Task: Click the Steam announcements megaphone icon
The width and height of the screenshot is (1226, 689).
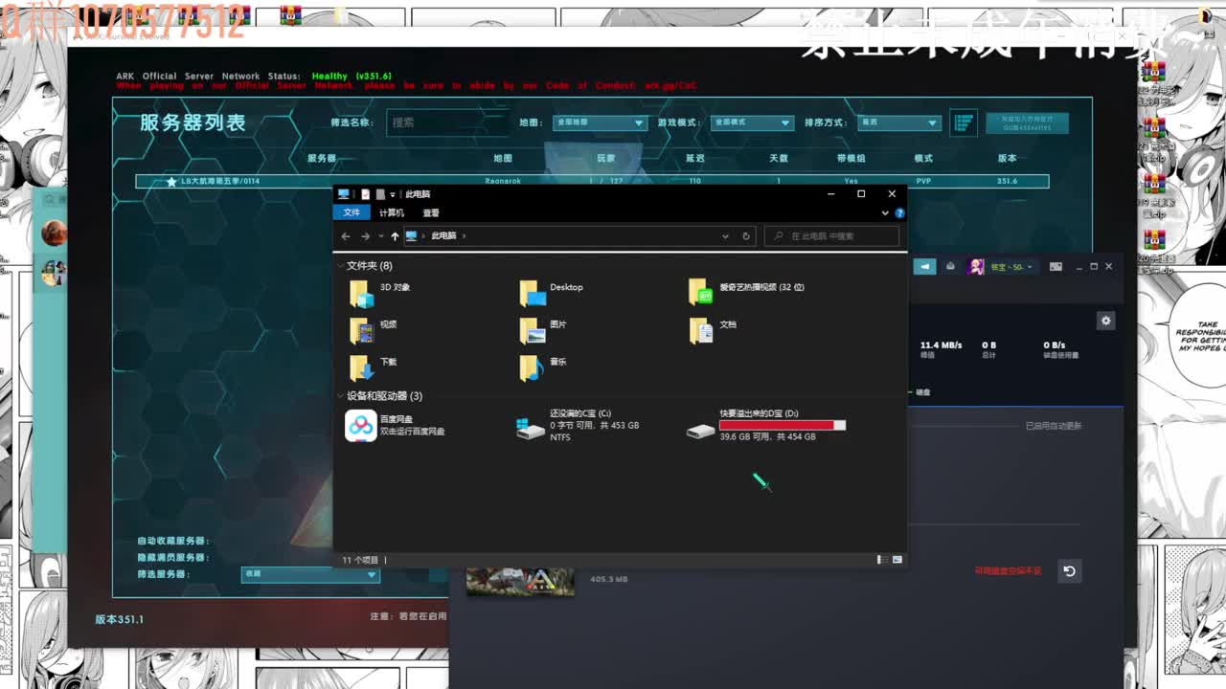Action: 924,267
